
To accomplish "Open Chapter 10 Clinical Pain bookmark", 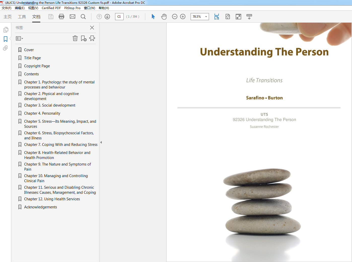I will (56, 178).
